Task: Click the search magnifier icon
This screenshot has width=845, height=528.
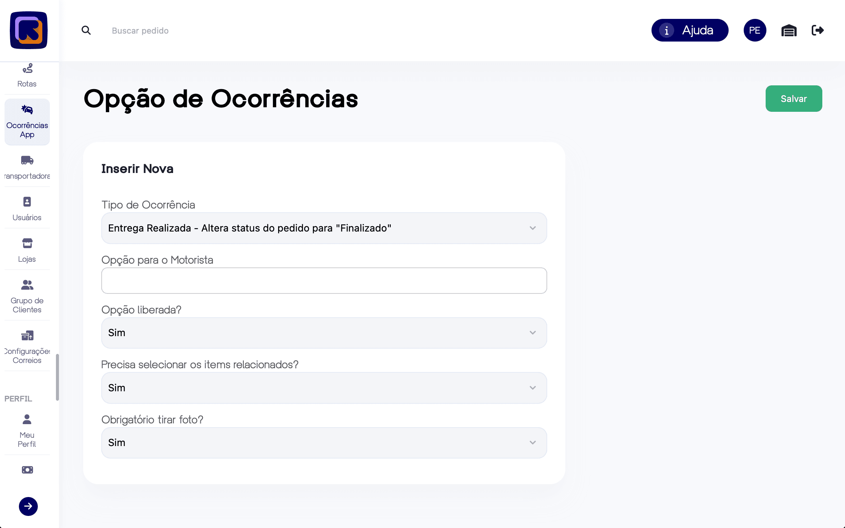Action: (86, 30)
